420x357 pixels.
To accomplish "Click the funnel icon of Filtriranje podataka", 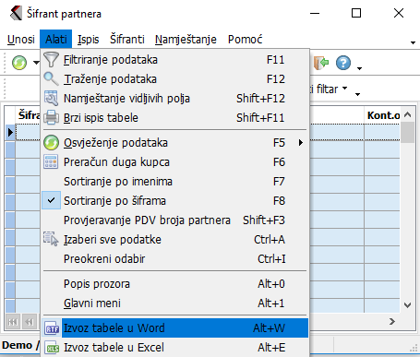I will pyautogui.click(x=51, y=60).
